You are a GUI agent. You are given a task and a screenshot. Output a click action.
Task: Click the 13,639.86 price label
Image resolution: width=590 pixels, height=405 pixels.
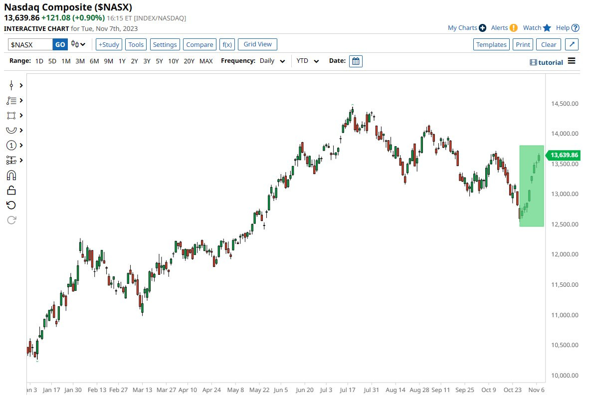tap(563, 155)
